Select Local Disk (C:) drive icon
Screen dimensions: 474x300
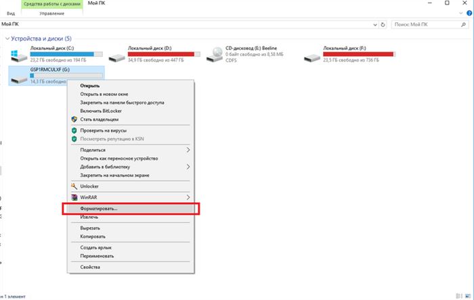[x=19, y=56]
